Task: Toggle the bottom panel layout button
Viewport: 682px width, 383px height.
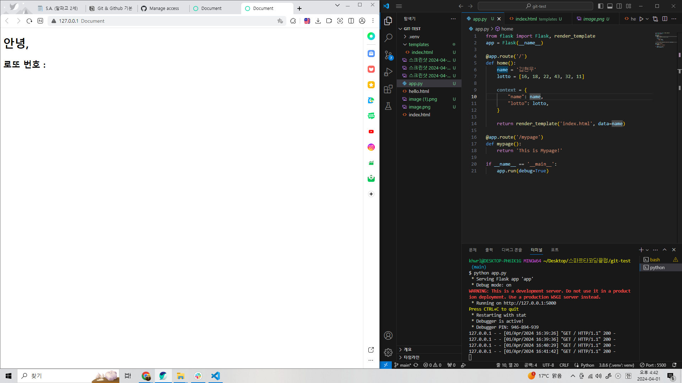Action: [610, 6]
